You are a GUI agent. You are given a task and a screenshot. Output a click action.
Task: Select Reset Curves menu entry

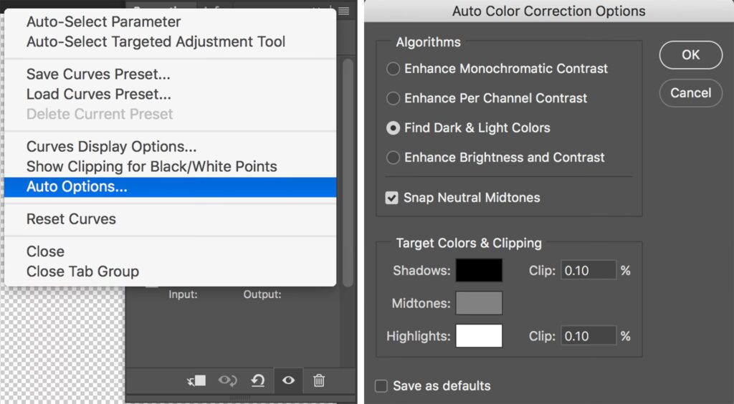[71, 219]
